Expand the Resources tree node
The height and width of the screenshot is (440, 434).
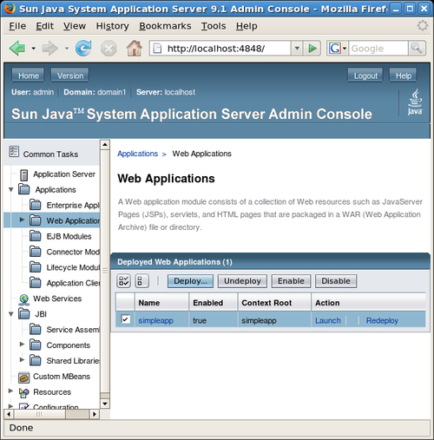(11, 391)
